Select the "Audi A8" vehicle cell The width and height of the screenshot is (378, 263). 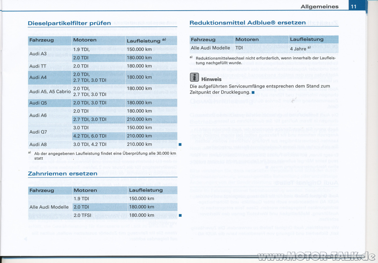[38, 144]
